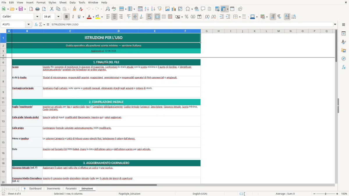This screenshot has height=196, width=349.
Task: Open sidebar Styles panel icon
Action: click(343, 42)
